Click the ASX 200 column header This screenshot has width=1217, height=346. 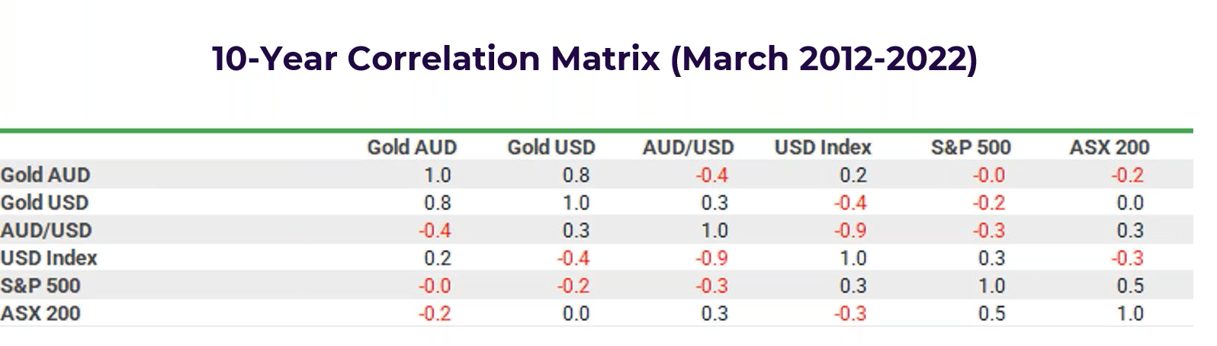tap(1109, 147)
